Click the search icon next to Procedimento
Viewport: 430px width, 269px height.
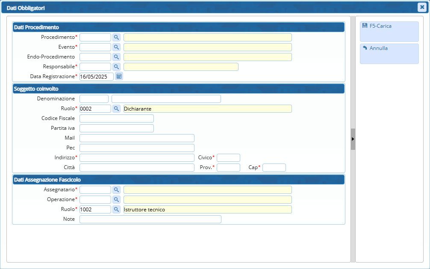(x=116, y=37)
